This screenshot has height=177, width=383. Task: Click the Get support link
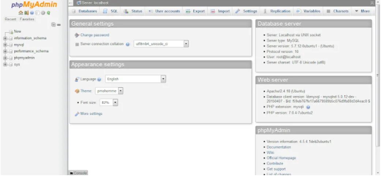pyautogui.click(x=276, y=169)
